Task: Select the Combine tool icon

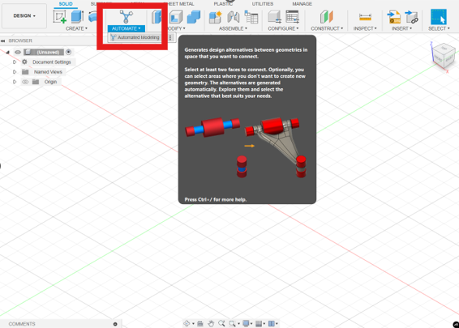Action: 194,17
